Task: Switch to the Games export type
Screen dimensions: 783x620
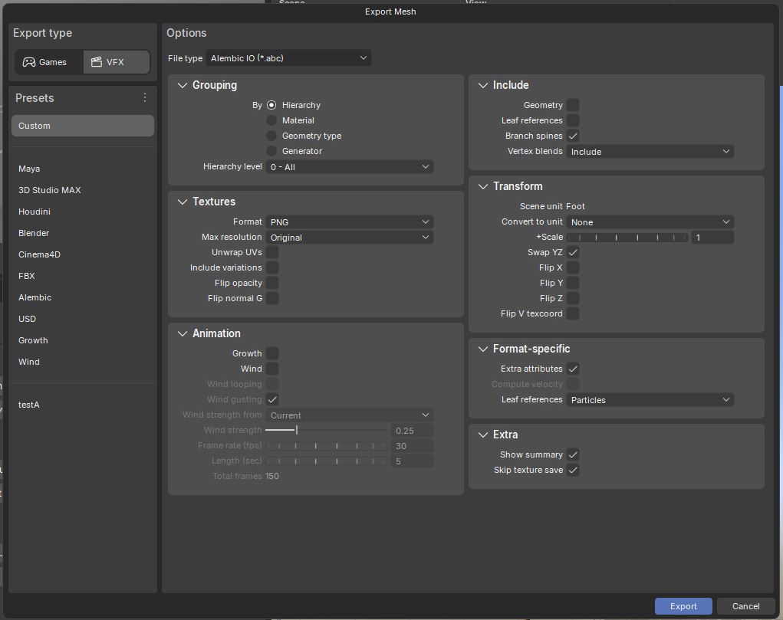Action: [x=48, y=62]
